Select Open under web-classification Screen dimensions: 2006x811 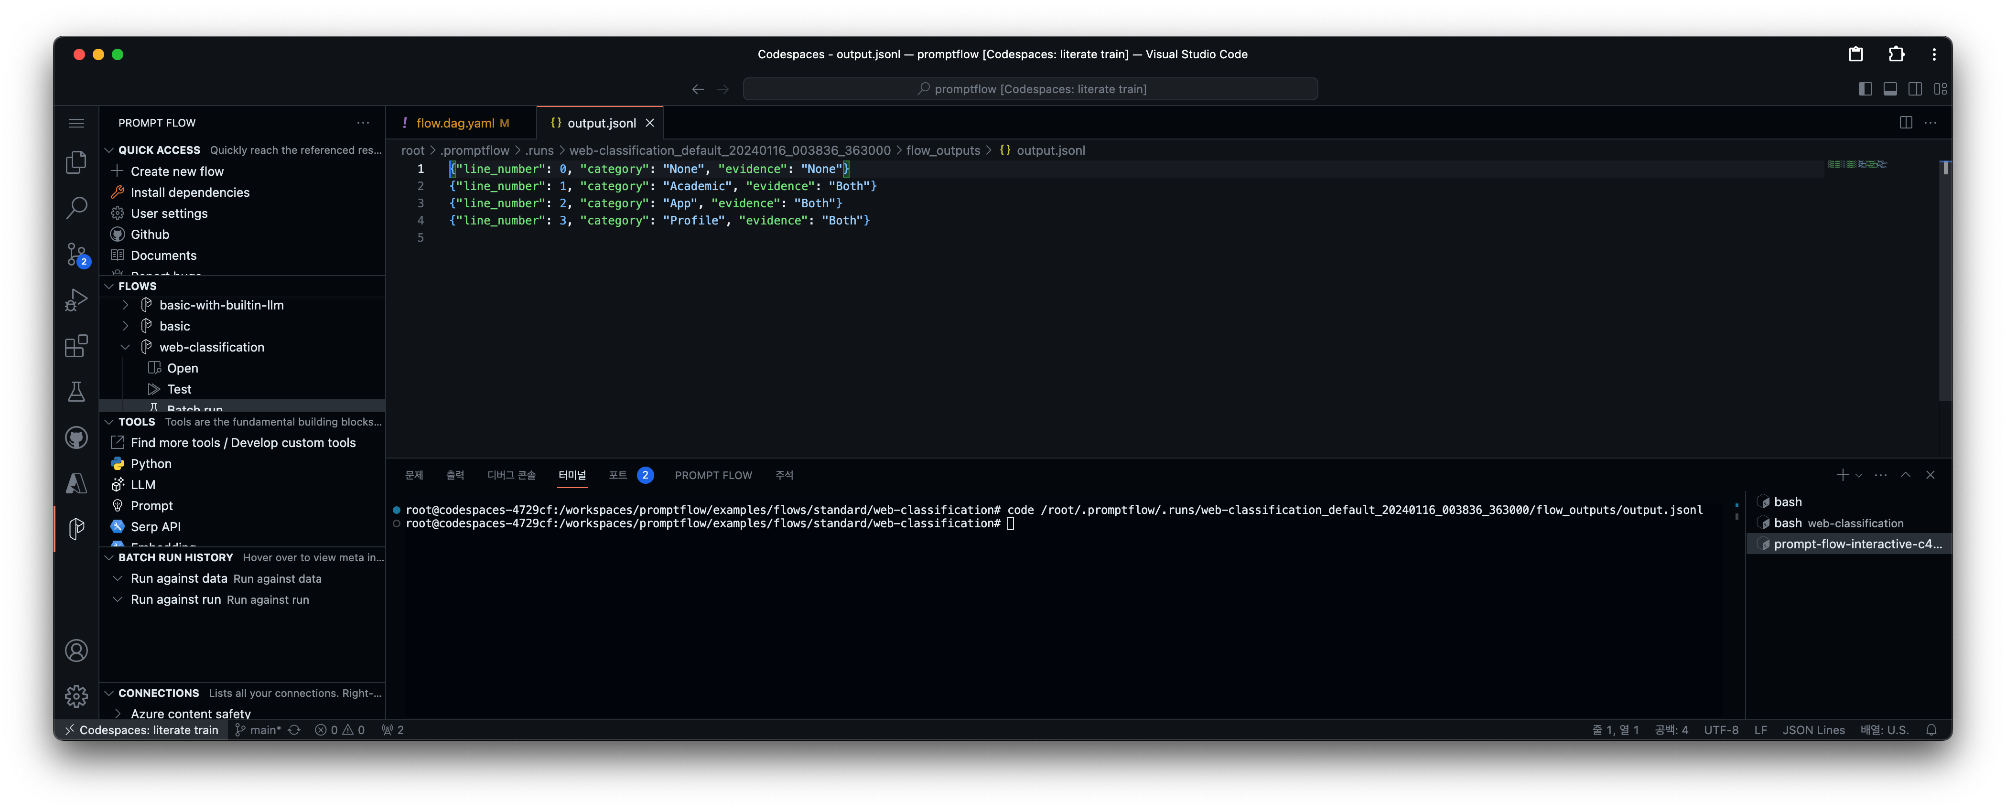182,368
